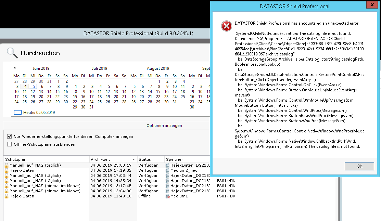
Task: Select 31 August 2019 in calendar
Action: coord(175,102)
